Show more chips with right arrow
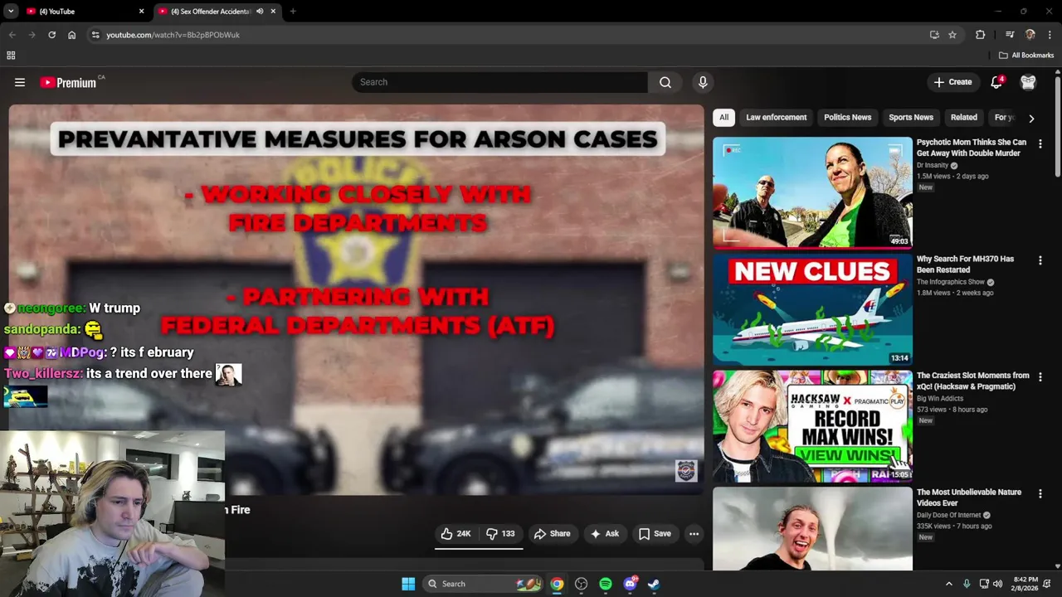 [1031, 118]
